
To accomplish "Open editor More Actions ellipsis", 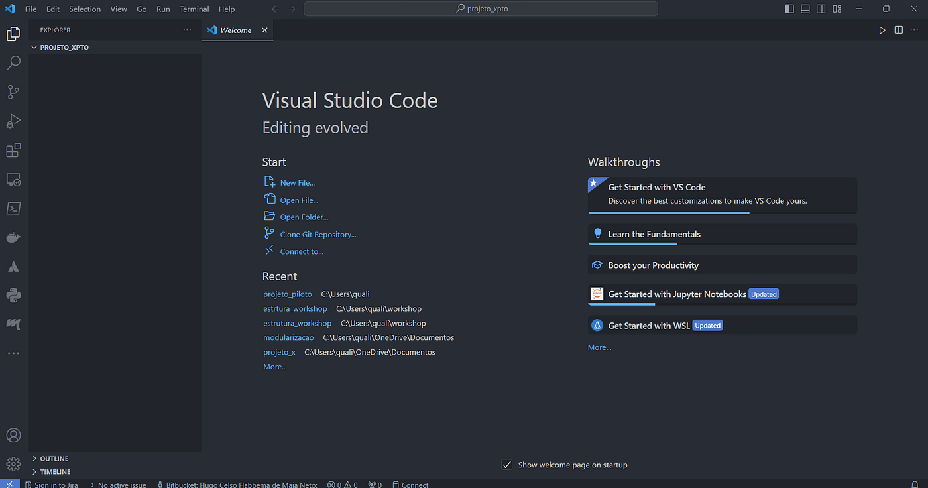I will 915,30.
